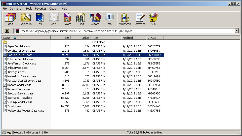Click size value 18,320
The image size is (242, 136).
tap(65, 98)
